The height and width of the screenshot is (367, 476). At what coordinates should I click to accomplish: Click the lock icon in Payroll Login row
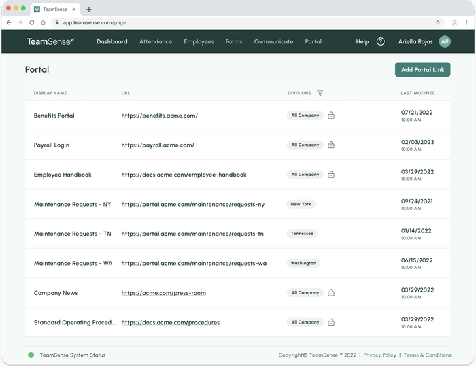click(x=331, y=145)
